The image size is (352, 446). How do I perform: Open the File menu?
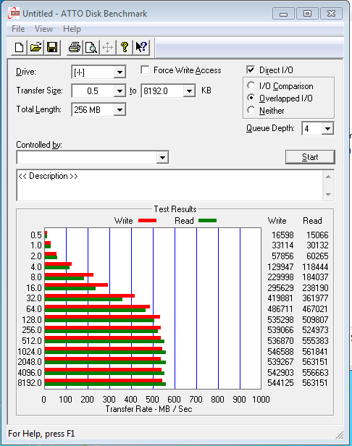click(18, 29)
